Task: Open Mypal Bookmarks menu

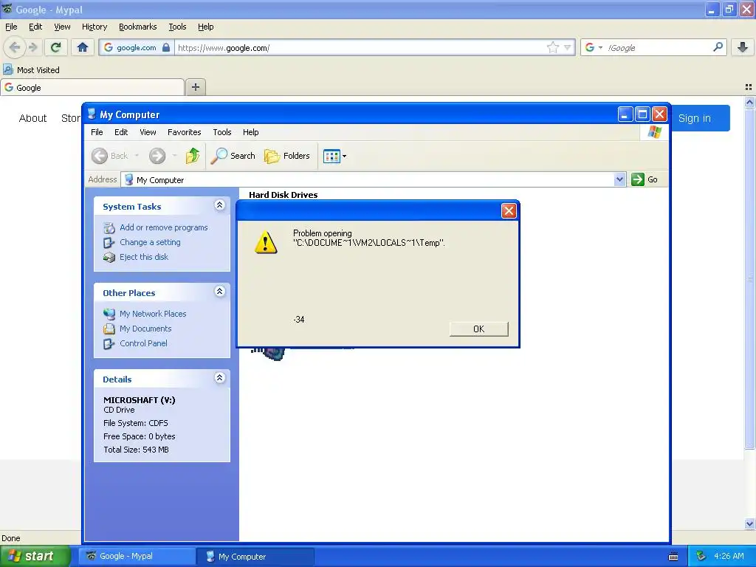Action: coord(138,27)
